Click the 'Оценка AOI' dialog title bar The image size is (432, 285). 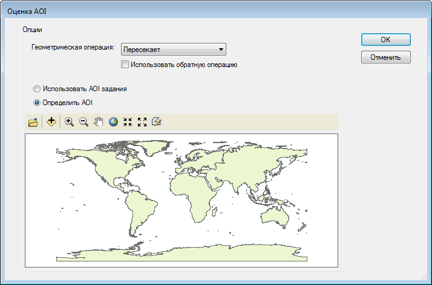(182, 11)
